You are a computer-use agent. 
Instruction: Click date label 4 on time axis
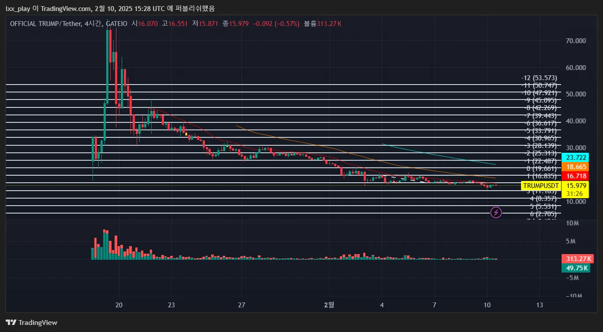click(x=382, y=305)
